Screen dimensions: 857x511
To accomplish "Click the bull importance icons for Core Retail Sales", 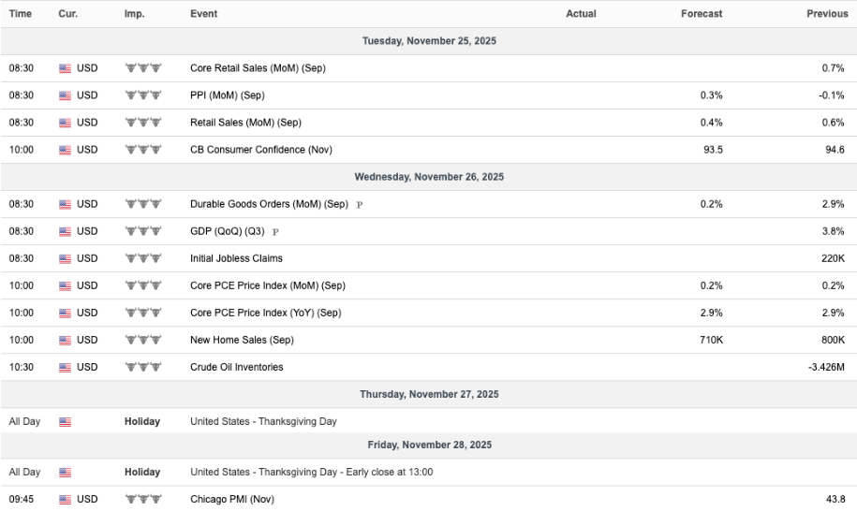I will click(x=143, y=68).
